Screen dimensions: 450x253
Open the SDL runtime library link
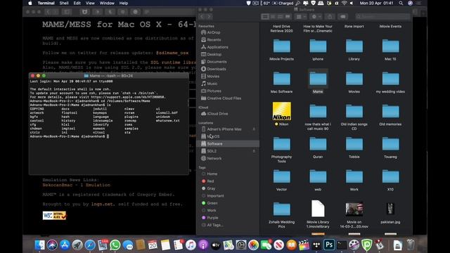pos(173,63)
